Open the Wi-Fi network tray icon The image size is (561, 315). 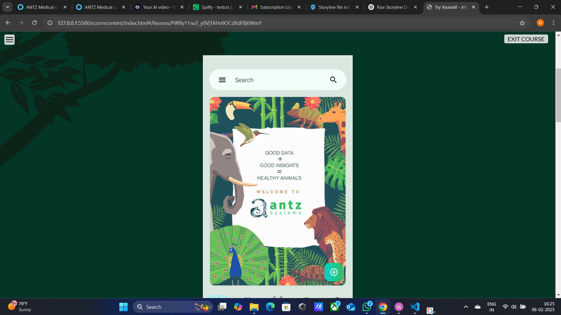click(505, 307)
